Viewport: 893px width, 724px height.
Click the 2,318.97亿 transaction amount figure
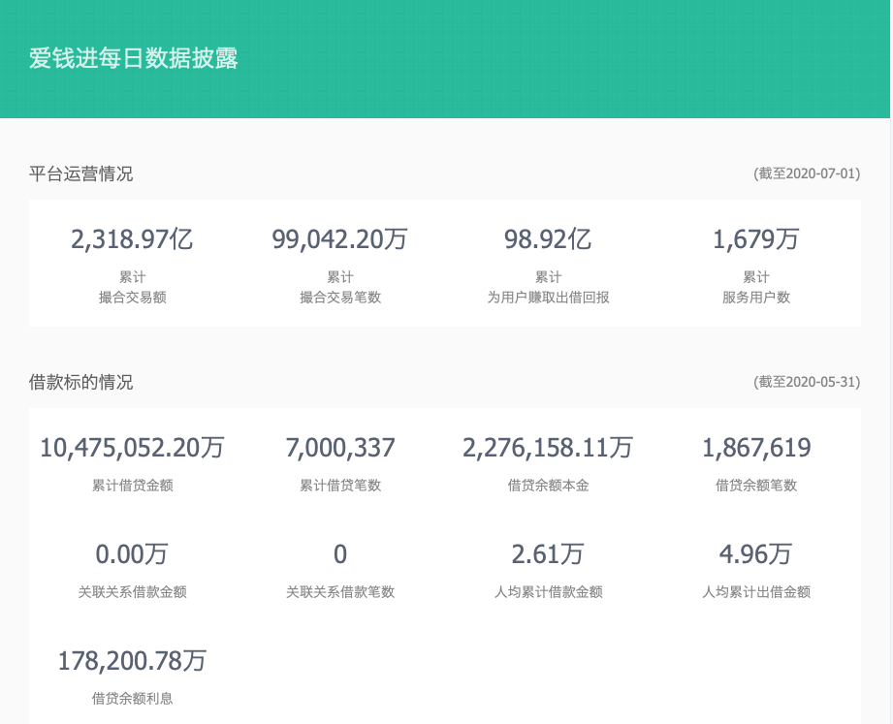click(x=132, y=238)
